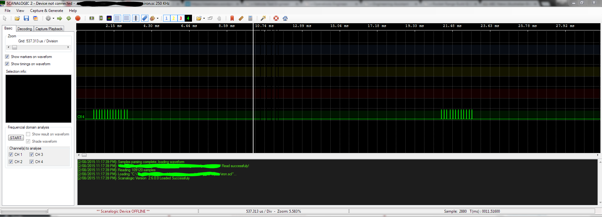Click the Zoom grid slider thumb
Screen dimensions: 602x217
pos(14,47)
